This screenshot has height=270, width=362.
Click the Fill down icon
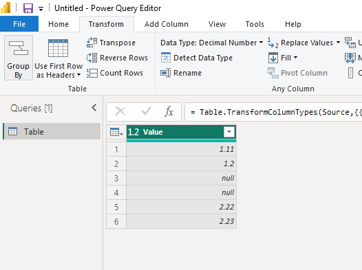click(x=273, y=58)
